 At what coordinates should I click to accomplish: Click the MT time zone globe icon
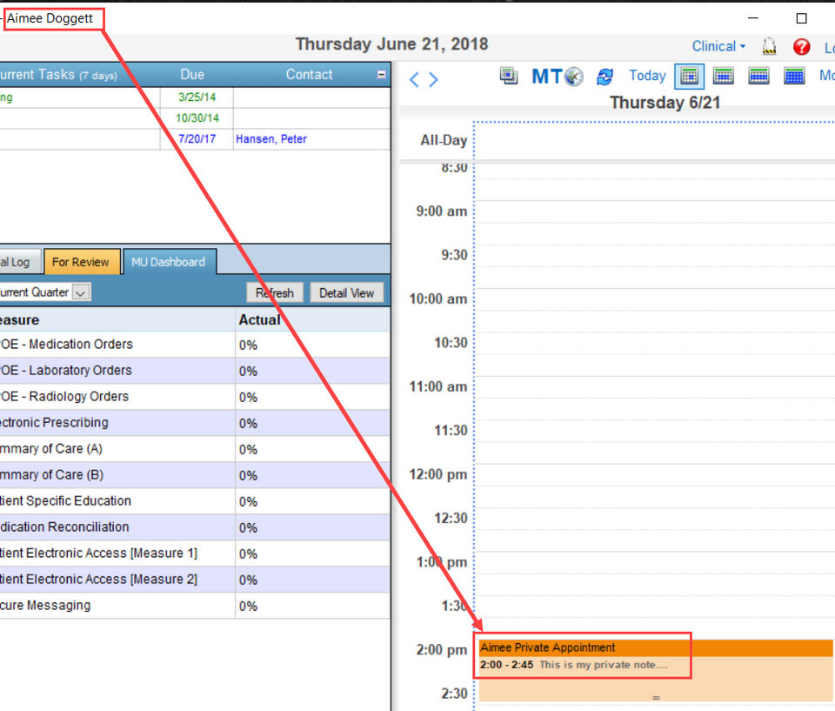click(x=573, y=77)
